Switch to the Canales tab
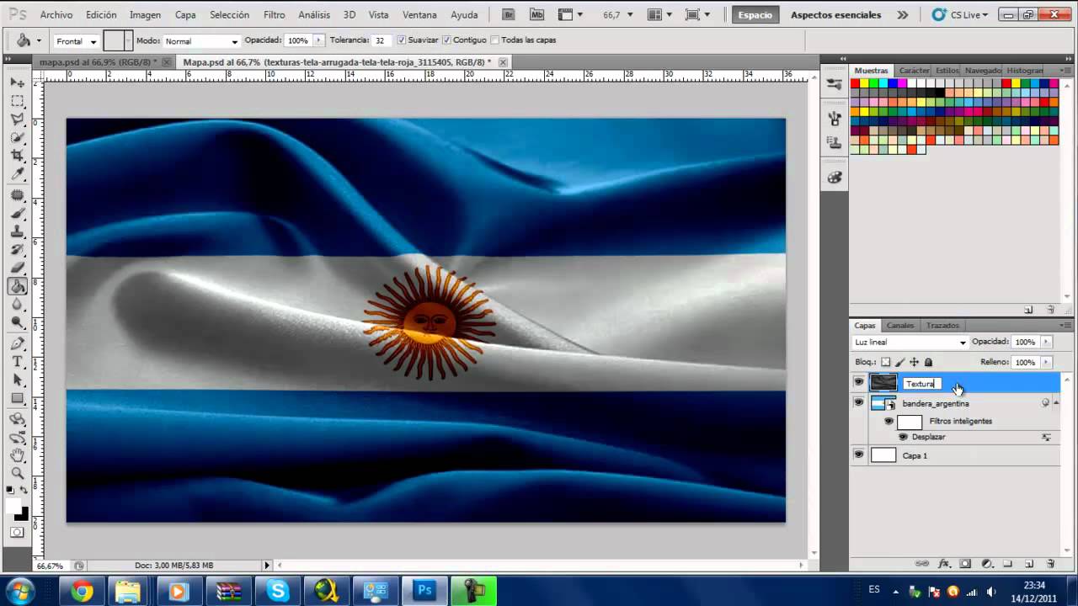Screen dimensions: 1078x606 coord(900,325)
